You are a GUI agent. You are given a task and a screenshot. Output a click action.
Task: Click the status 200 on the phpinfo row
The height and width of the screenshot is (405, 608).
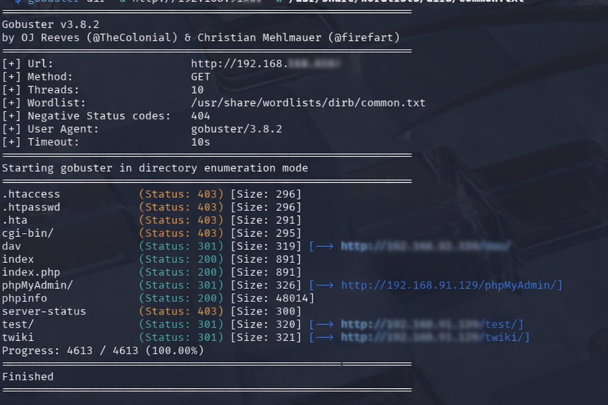point(181,298)
